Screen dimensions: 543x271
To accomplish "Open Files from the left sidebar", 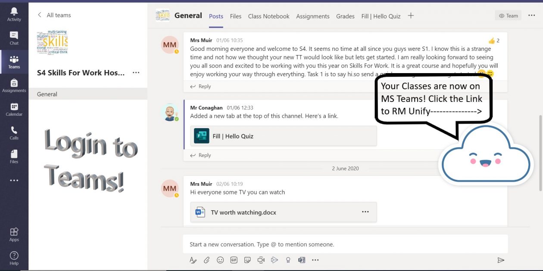I will 14,157.
